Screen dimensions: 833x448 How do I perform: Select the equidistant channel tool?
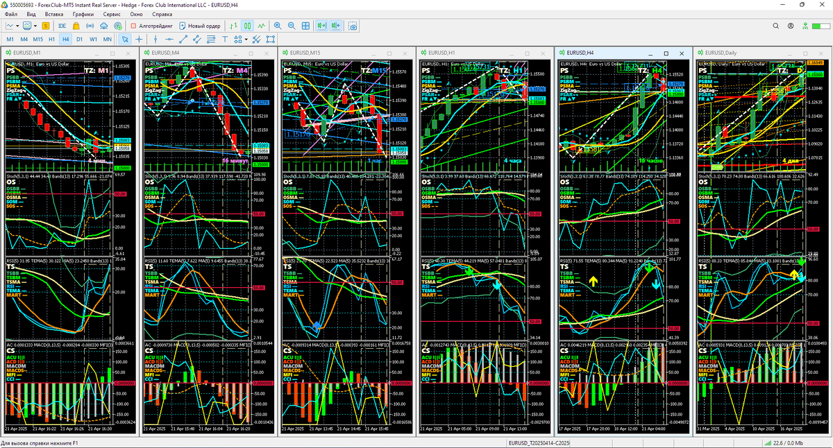[x=196, y=39]
